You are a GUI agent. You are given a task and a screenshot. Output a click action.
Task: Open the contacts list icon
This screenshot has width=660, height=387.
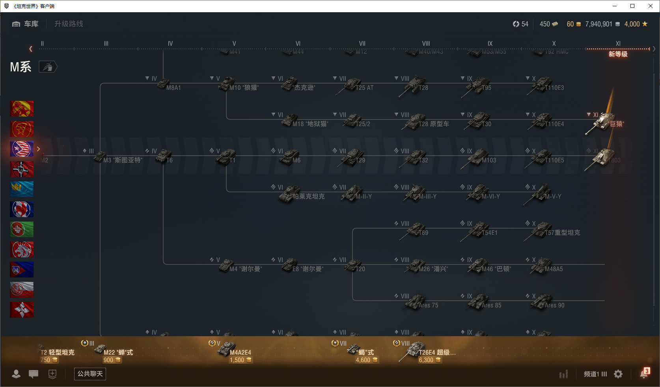[x=16, y=374]
